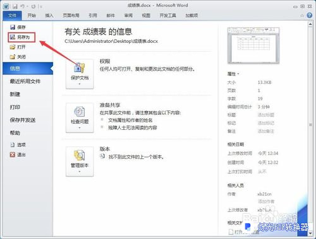Switch to the 开始 ribbon tab
The width and height of the screenshot is (316, 239).
click(x=32, y=15)
